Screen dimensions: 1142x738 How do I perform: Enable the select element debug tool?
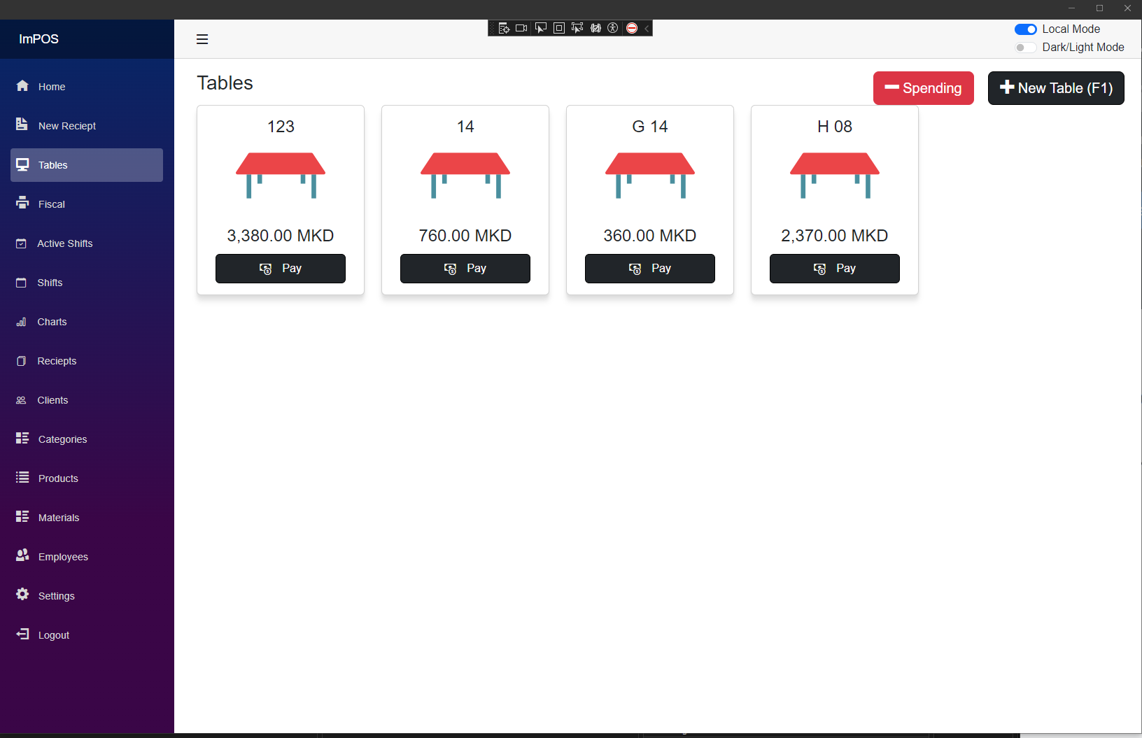tap(541, 28)
